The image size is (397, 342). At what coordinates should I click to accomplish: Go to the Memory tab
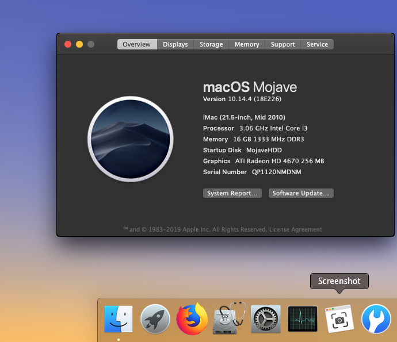[x=247, y=44]
